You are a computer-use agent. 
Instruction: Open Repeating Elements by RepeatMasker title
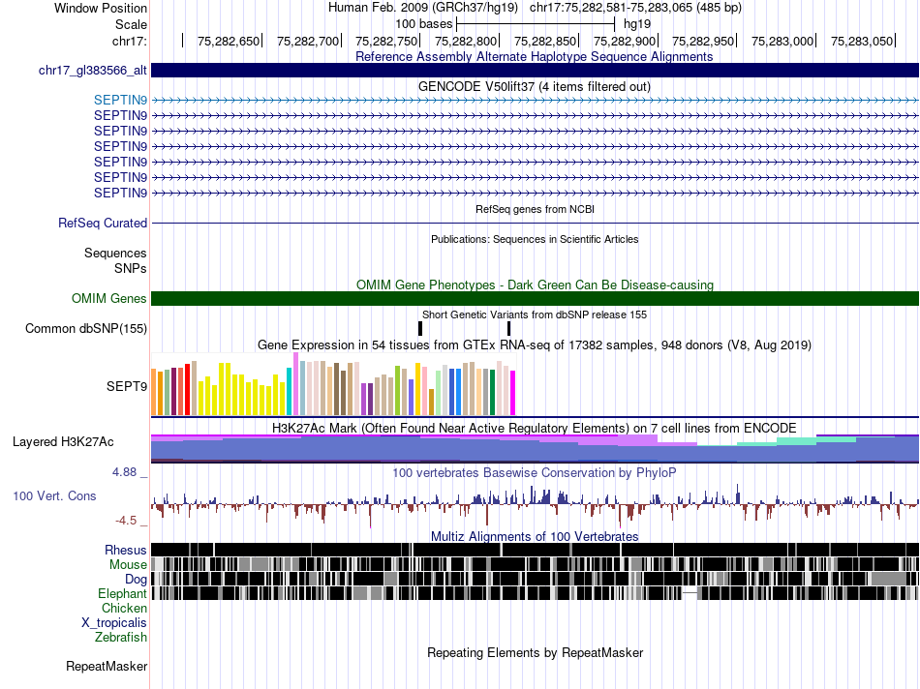536,652
